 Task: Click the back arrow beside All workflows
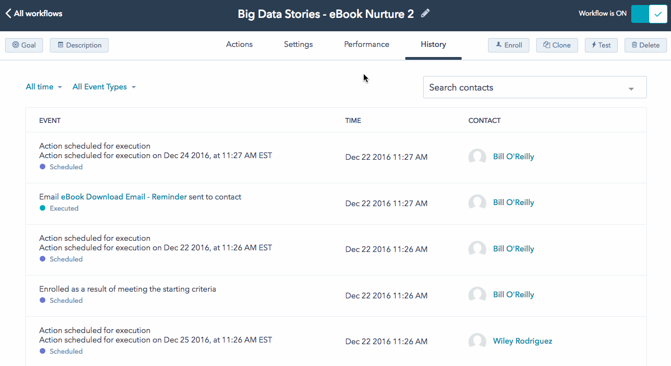[8, 13]
